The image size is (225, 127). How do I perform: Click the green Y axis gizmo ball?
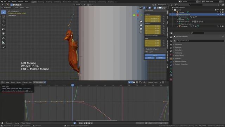pyautogui.click(x=134, y=15)
